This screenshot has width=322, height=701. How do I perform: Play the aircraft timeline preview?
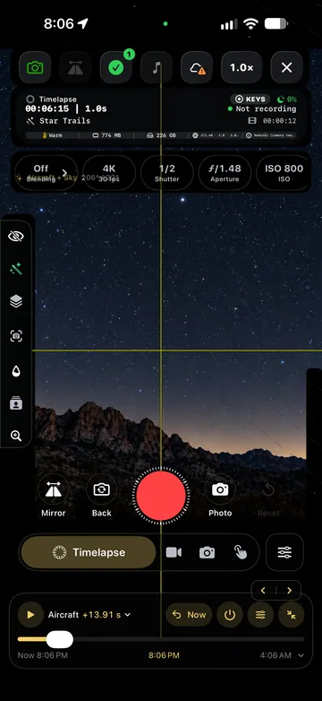[x=30, y=615]
